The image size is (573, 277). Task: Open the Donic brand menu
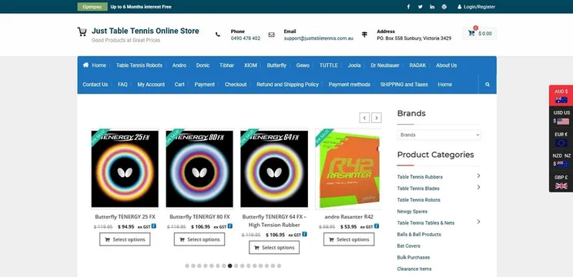pyautogui.click(x=203, y=65)
